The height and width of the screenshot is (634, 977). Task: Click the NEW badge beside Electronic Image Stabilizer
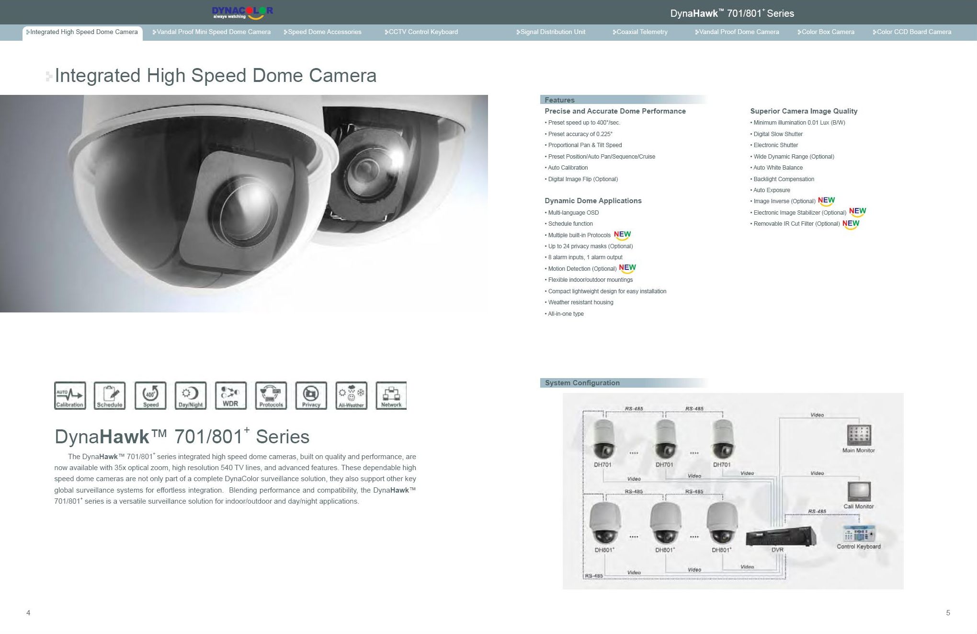[857, 212]
